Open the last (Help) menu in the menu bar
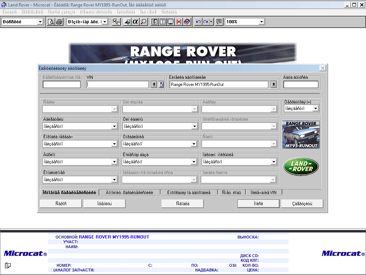This screenshot has height=275, width=366. 169,12
